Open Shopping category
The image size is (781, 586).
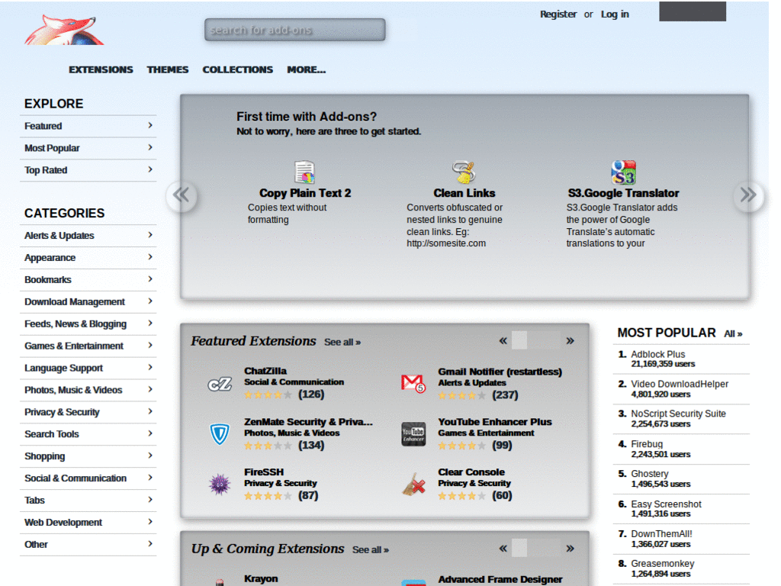[88, 456]
